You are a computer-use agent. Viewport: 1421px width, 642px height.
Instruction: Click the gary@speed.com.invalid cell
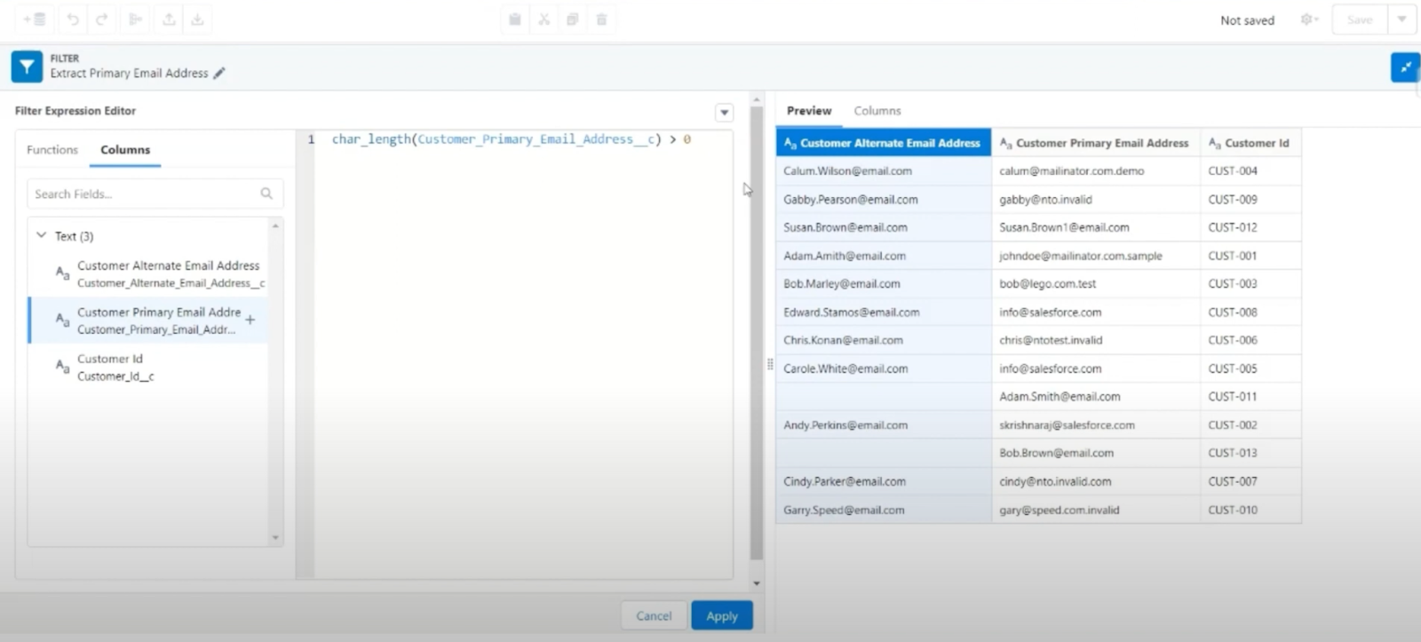click(x=1096, y=510)
